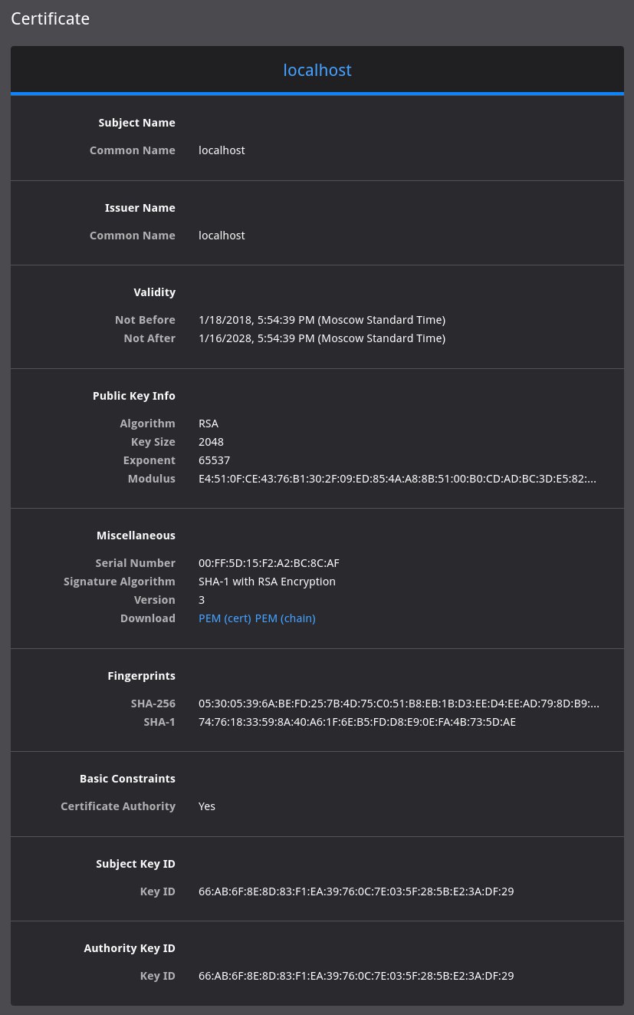Click the Public Key Info heading
The height and width of the screenshot is (1015, 634).
[x=134, y=396]
